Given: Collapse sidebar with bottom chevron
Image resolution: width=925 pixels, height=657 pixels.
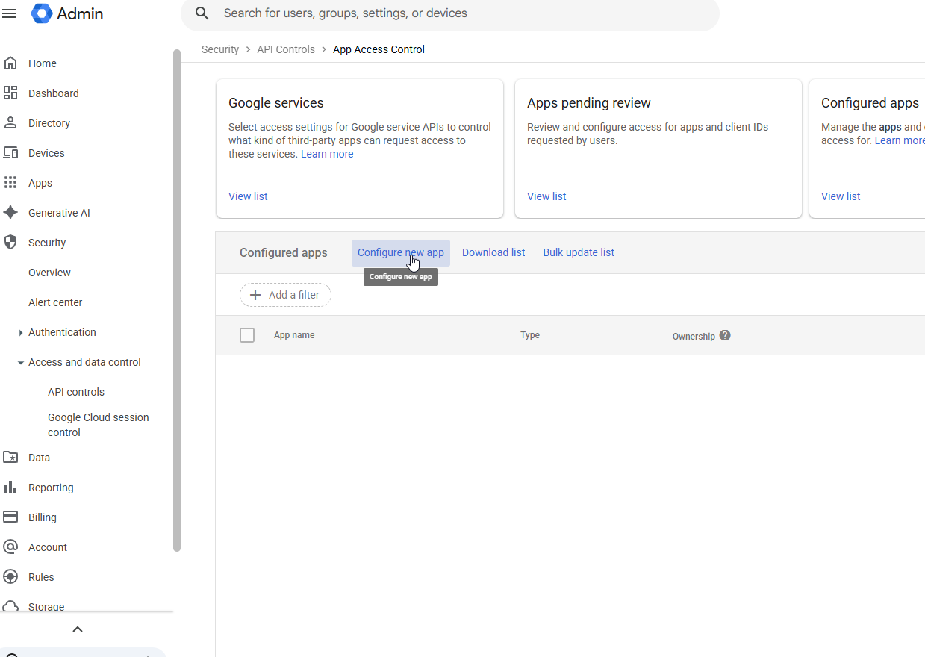Looking at the screenshot, I should 78,629.
